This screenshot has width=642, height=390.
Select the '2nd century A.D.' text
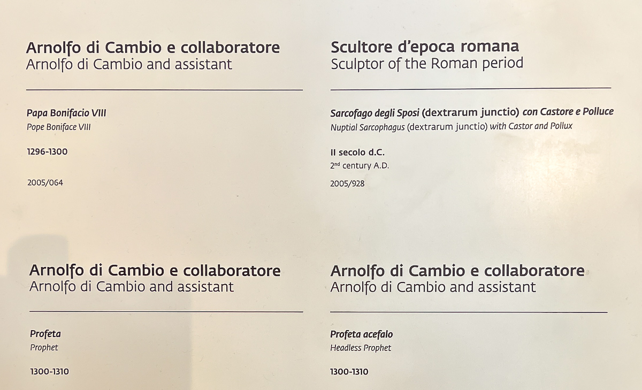point(360,166)
